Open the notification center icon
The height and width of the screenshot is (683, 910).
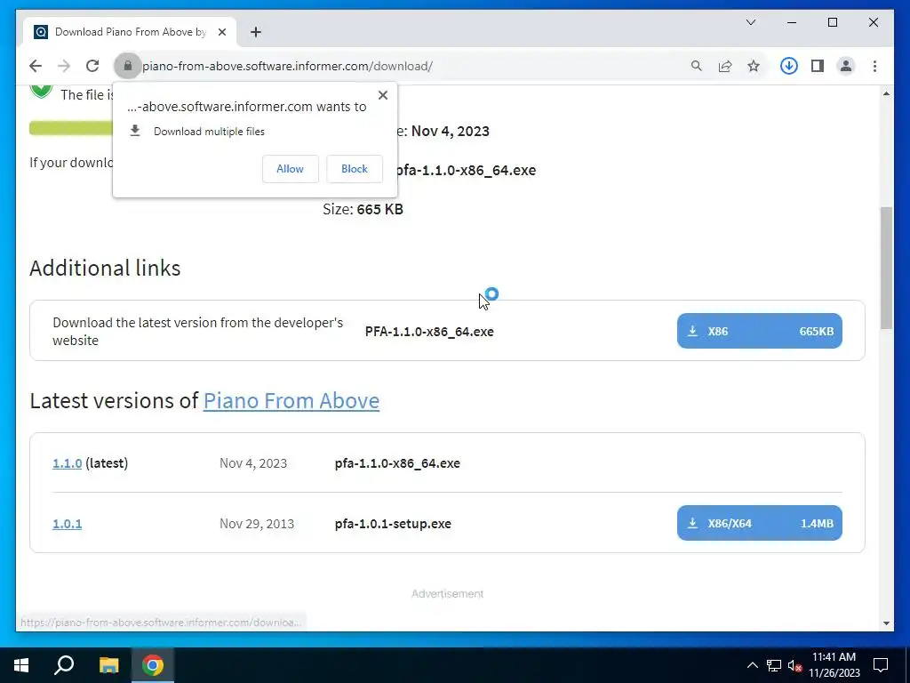point(881,665)
